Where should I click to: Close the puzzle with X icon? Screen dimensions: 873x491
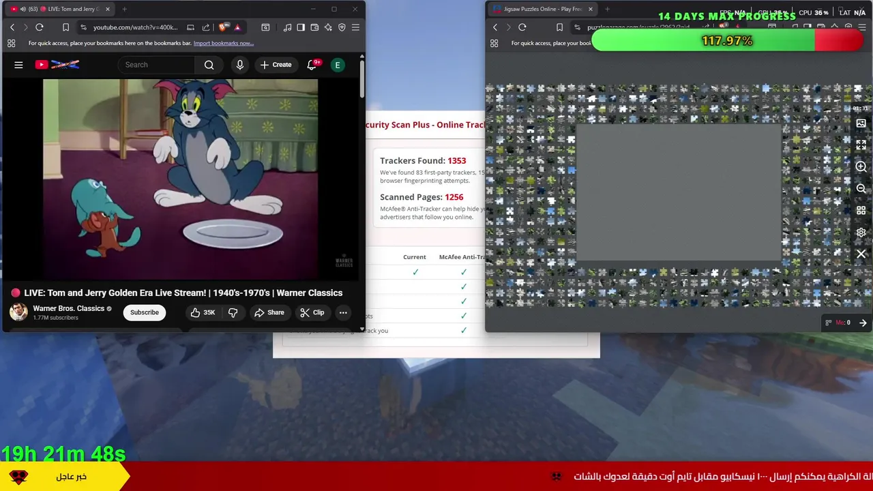point(861,254)
